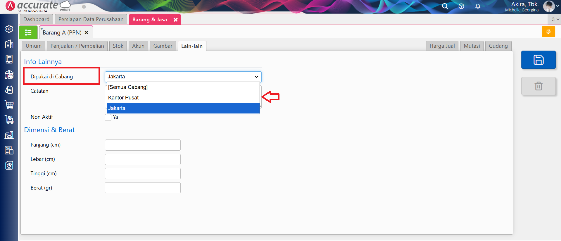
Task: Open the help question mark icon
Action: tap(461, 6)
